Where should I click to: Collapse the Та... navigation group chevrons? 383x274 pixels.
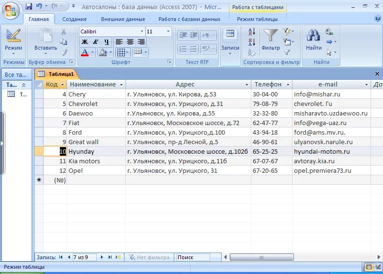click(x=23, y=85)
